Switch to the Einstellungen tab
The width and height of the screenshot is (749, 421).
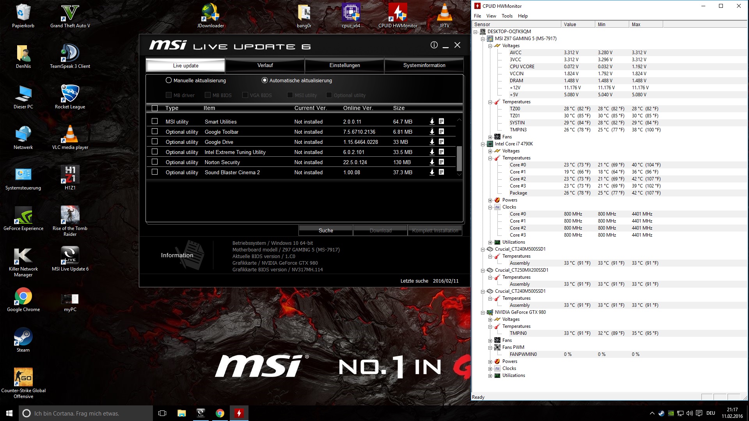[x=344, y=65]
